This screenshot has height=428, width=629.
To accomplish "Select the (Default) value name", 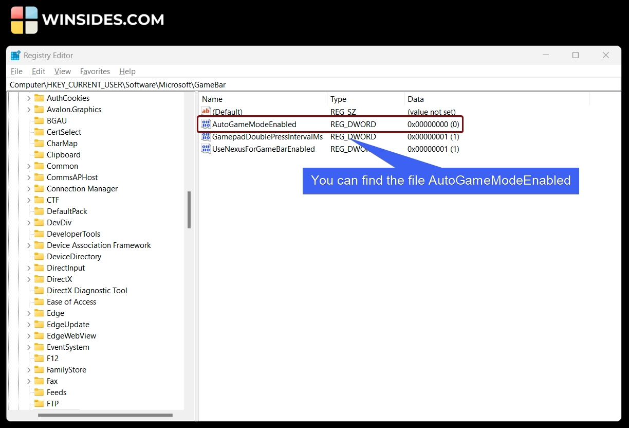I will pos(227,112).
